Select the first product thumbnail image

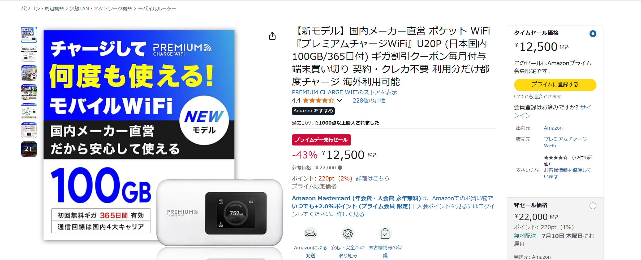tap(29, 35)
